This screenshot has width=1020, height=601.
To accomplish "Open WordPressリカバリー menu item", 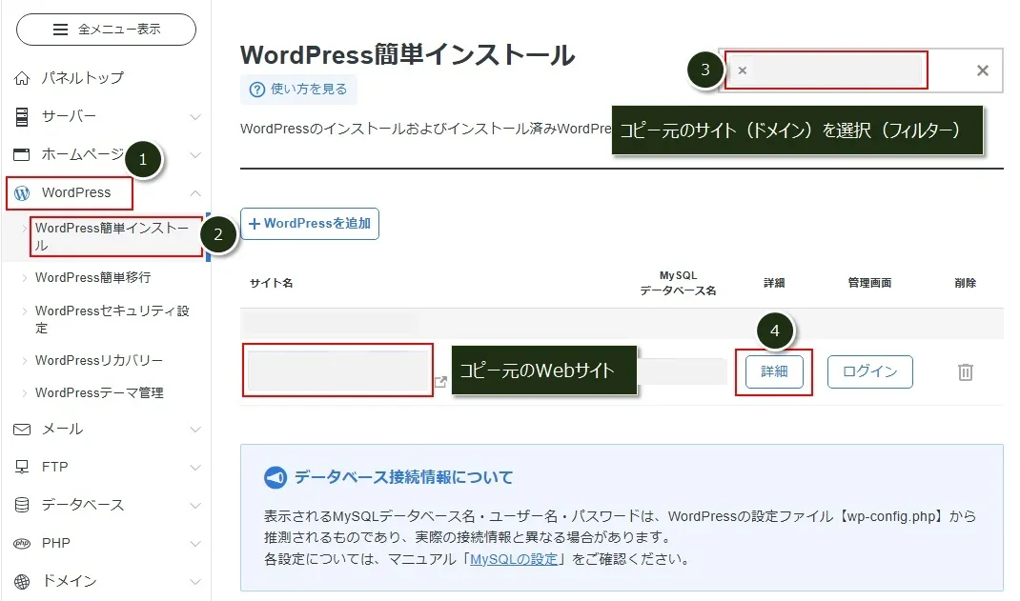I will coord(99,361).
